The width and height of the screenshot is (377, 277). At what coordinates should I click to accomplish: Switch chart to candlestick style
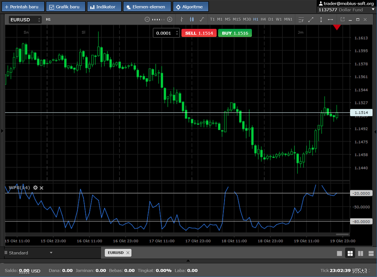click(x=192, y=19)
